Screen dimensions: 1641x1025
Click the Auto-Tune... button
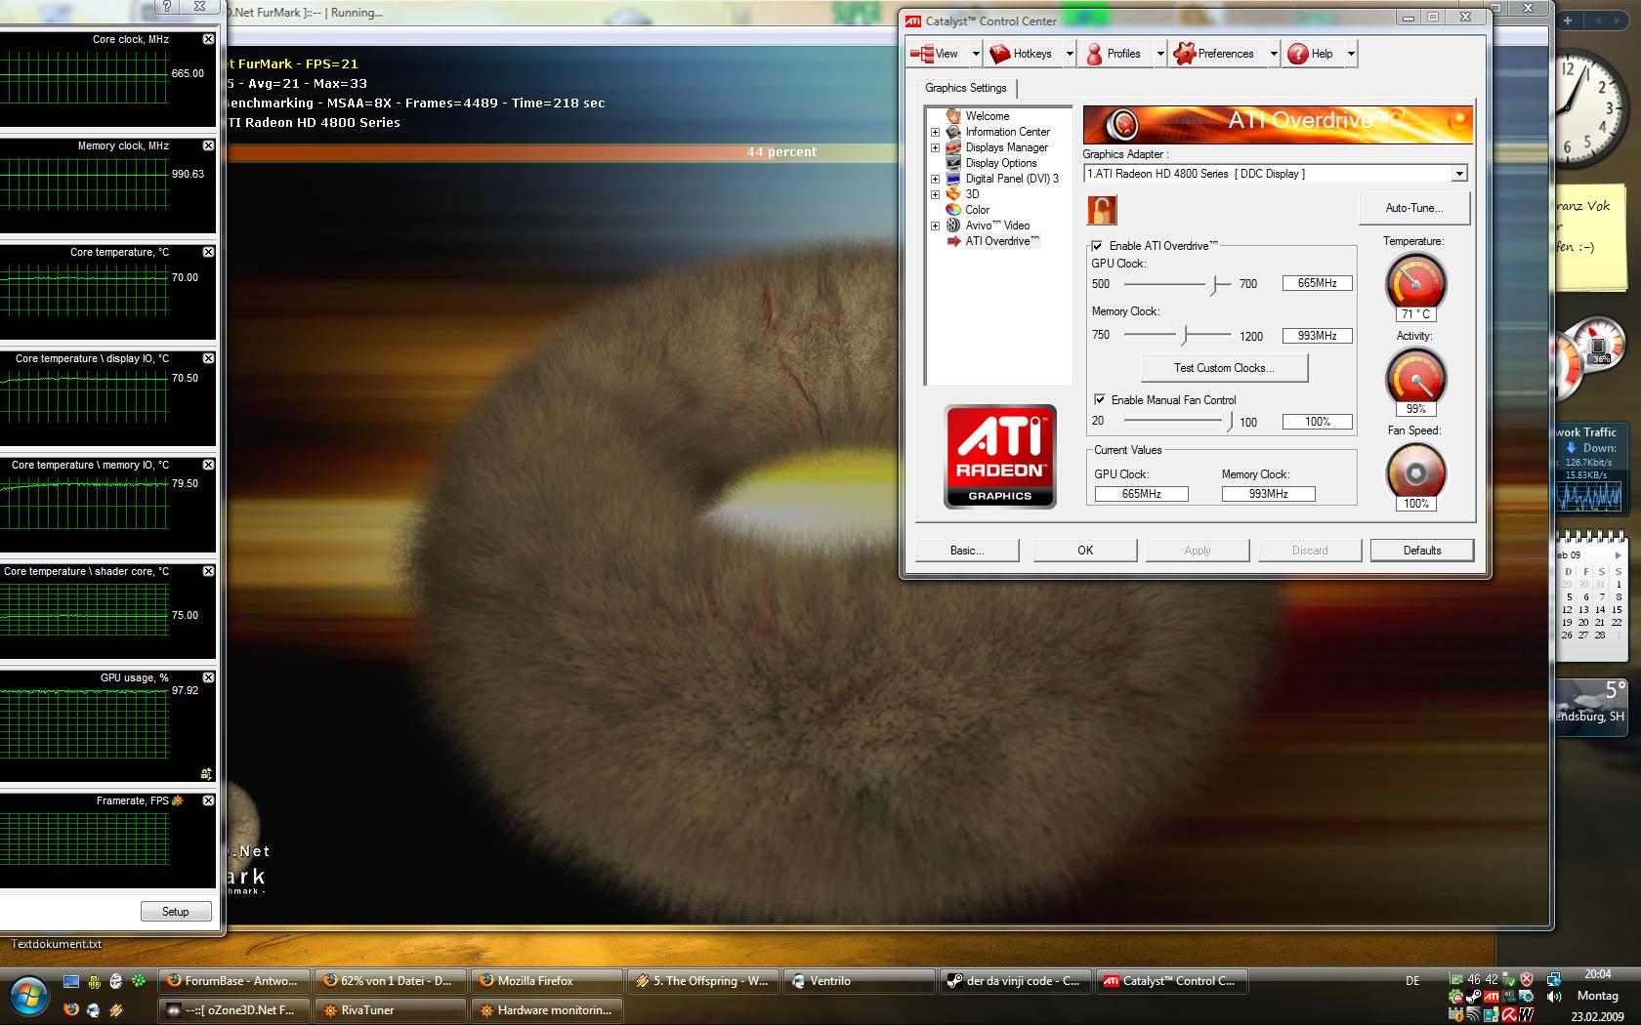(x=1414, y=208)
